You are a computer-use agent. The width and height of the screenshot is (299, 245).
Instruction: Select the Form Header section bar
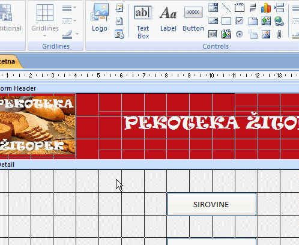tap(149, 88)
